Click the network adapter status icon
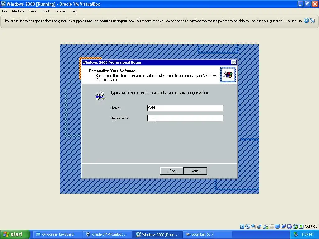The width and height of the screenshot is (319, 239). [259, 227]
